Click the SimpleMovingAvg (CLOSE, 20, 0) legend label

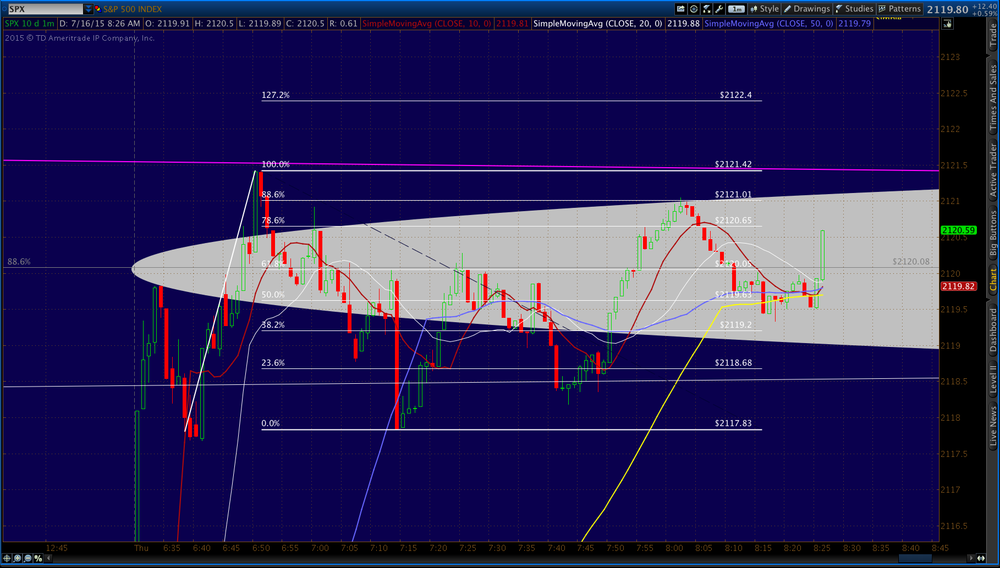pyautogui.click(x=598, y=24)
